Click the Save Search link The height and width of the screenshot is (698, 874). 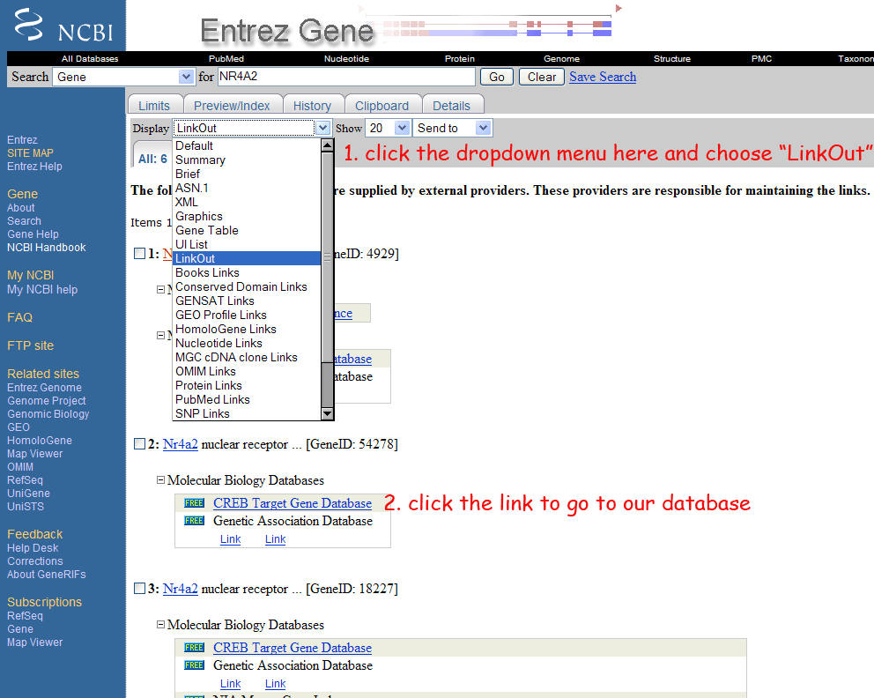pos(603,77)
